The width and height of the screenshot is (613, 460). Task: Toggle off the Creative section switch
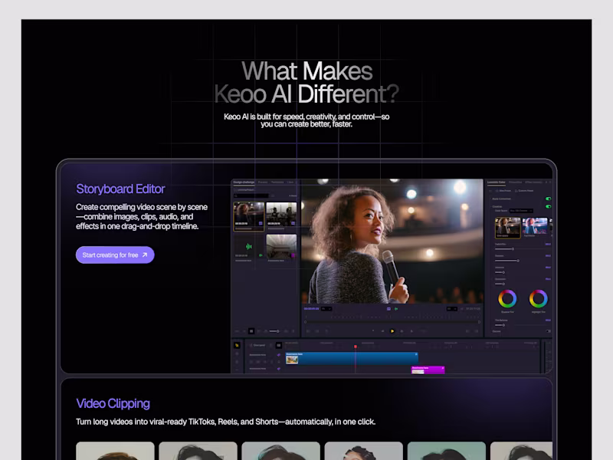pyautogui.click(x=548, y=206)
